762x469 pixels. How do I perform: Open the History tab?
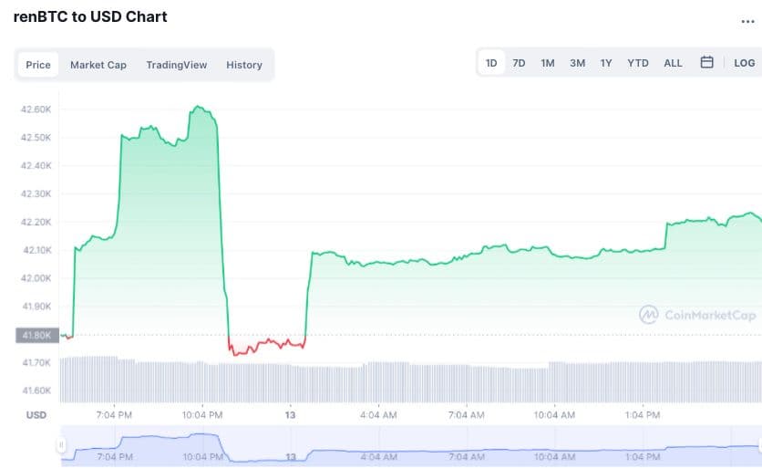click(244, 65)
